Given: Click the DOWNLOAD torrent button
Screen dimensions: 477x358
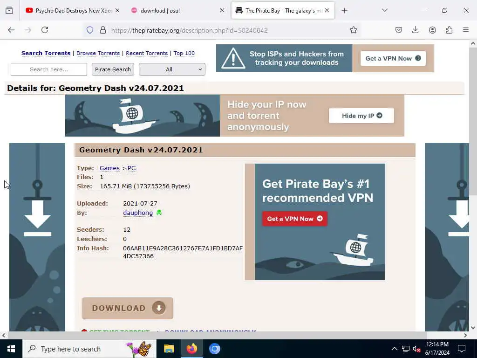Looking at the screenshot, I should coord(128,308).
